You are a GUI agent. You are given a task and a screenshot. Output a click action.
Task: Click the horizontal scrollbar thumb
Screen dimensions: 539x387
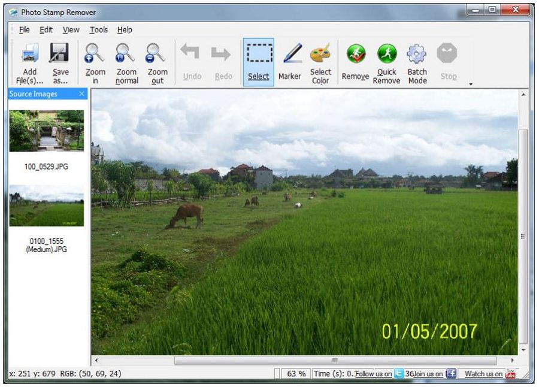pyautogui.click(x=335, y=361)
